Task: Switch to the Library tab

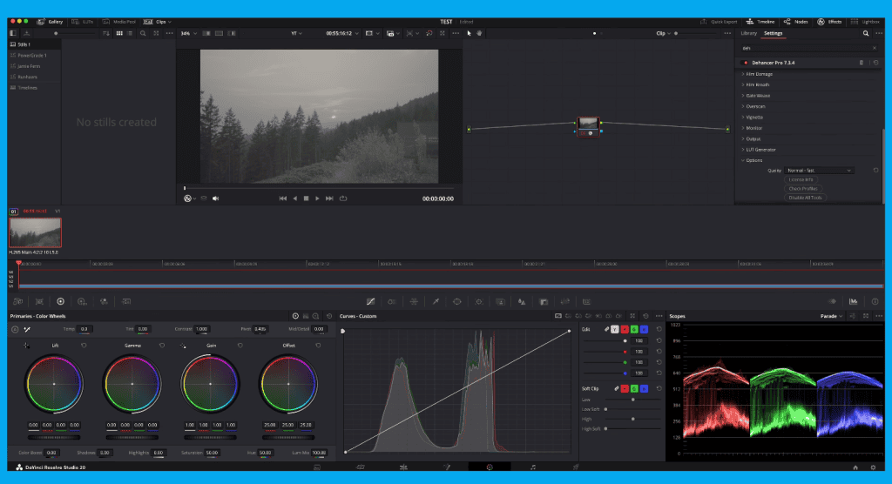Action: [x=748, y=33]
